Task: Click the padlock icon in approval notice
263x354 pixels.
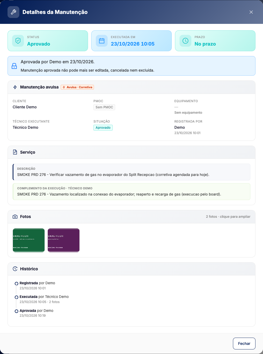Action: (14, 66)
